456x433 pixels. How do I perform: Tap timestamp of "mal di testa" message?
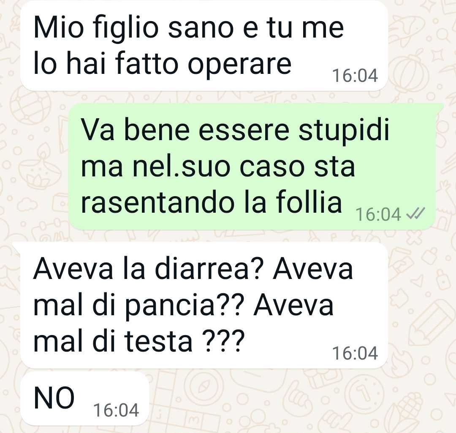click(355, 353)
